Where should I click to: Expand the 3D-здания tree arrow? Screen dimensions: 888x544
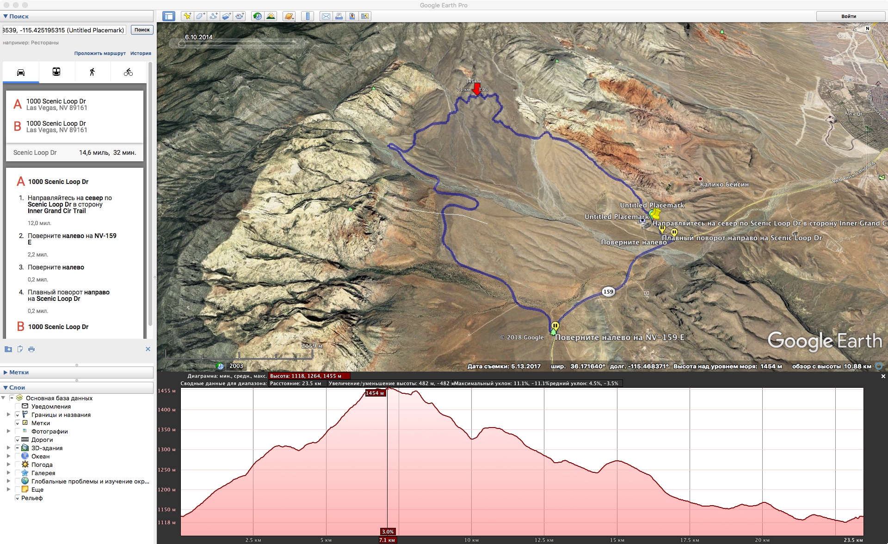(8, 448)
